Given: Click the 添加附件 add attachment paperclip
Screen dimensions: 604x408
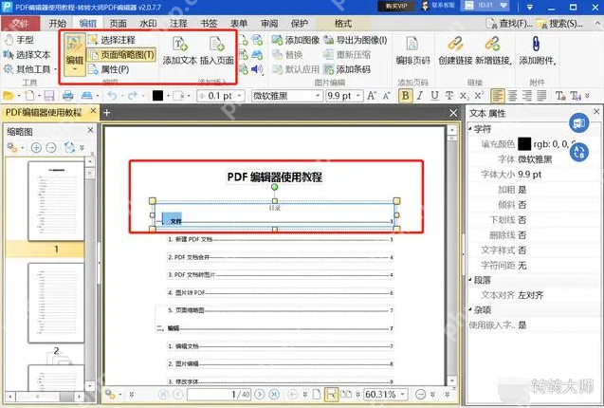Looking at the screenshot, I should tap(537, 50).
